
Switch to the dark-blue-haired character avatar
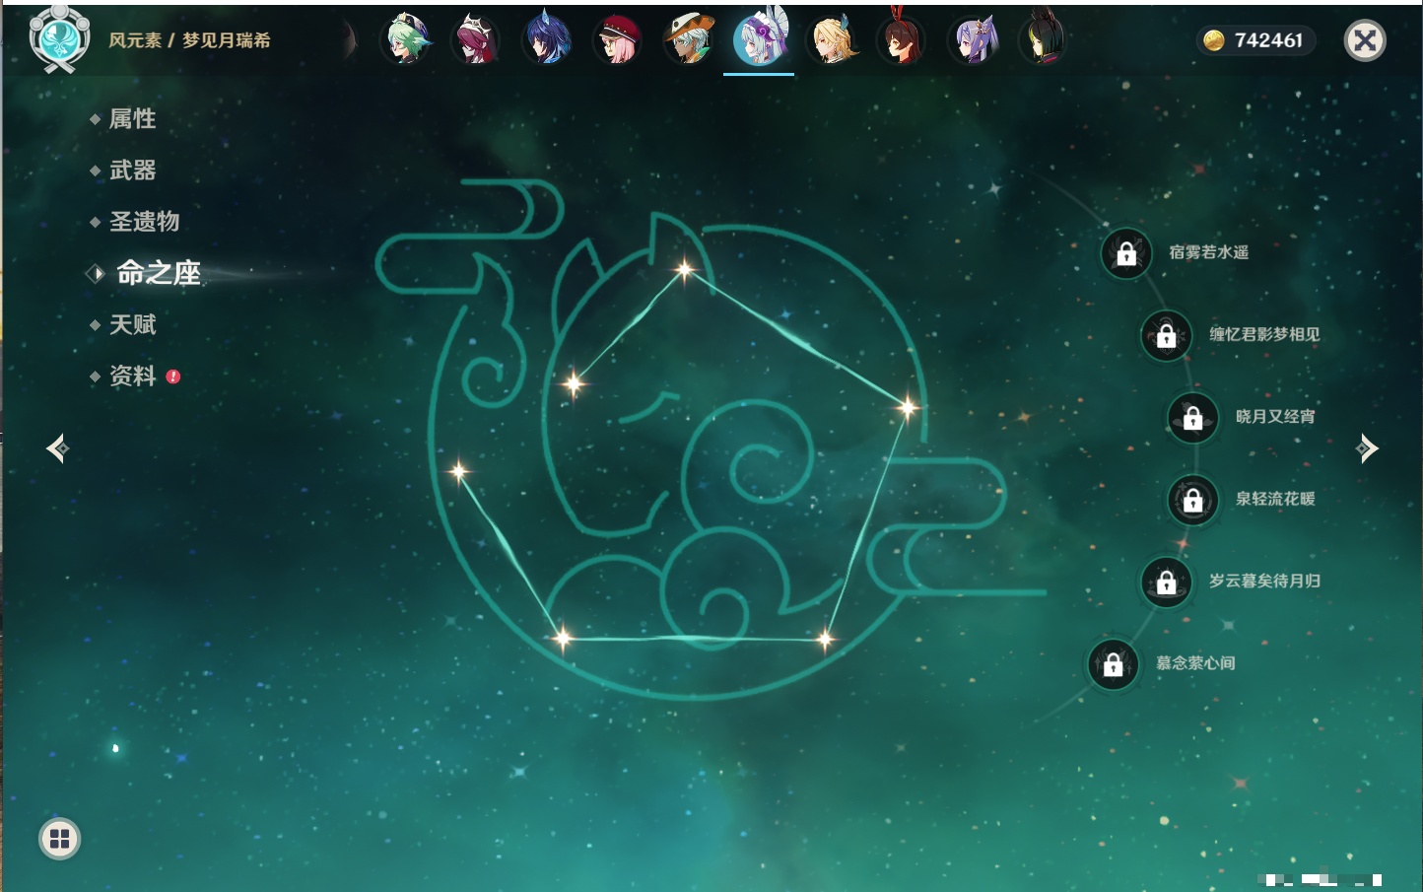click(x=547, y=40)
